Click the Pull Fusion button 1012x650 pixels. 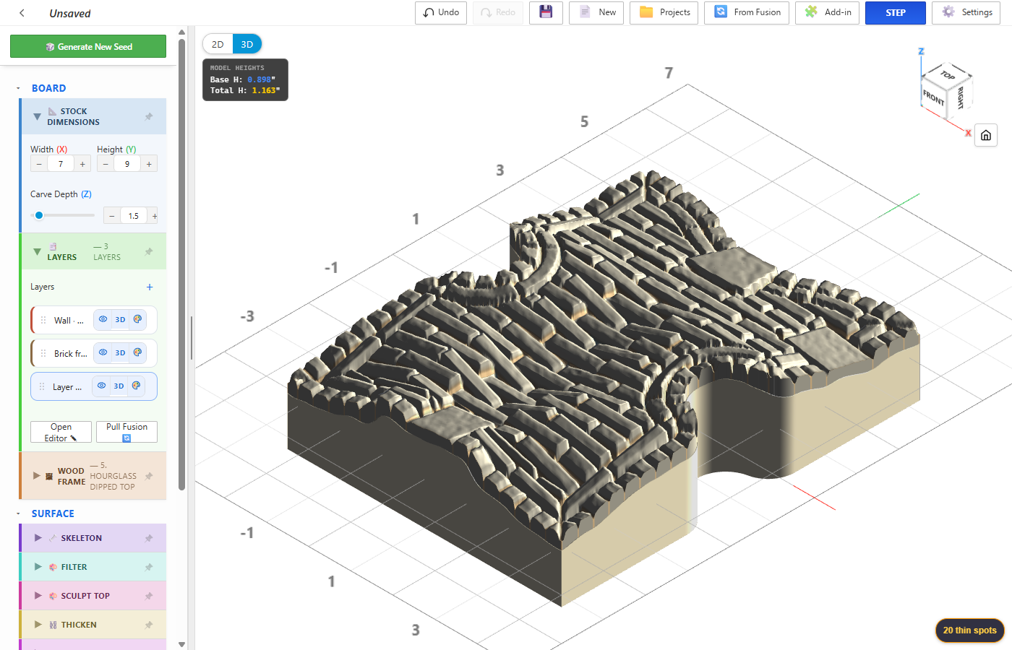click(126, 432)
